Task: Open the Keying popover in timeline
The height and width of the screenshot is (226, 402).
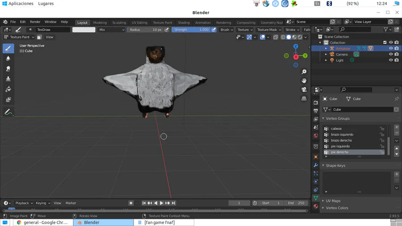Action: (x=43, y=203)
